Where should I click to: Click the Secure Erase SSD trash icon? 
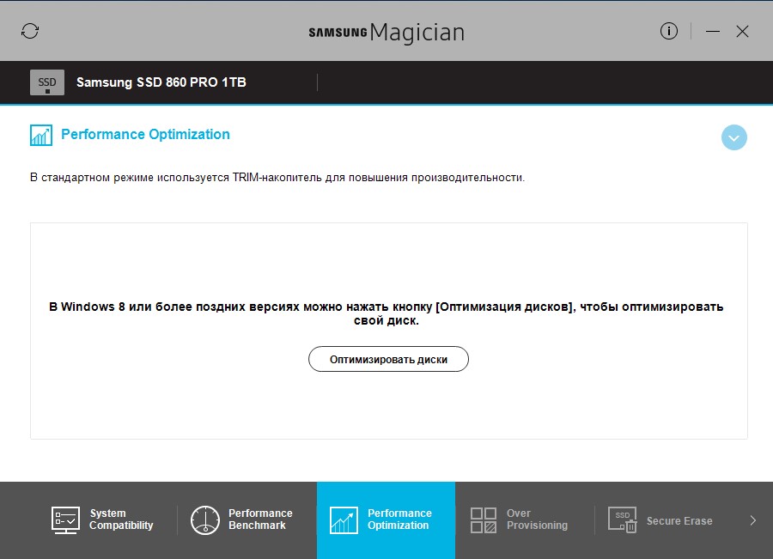pos(622,520)
